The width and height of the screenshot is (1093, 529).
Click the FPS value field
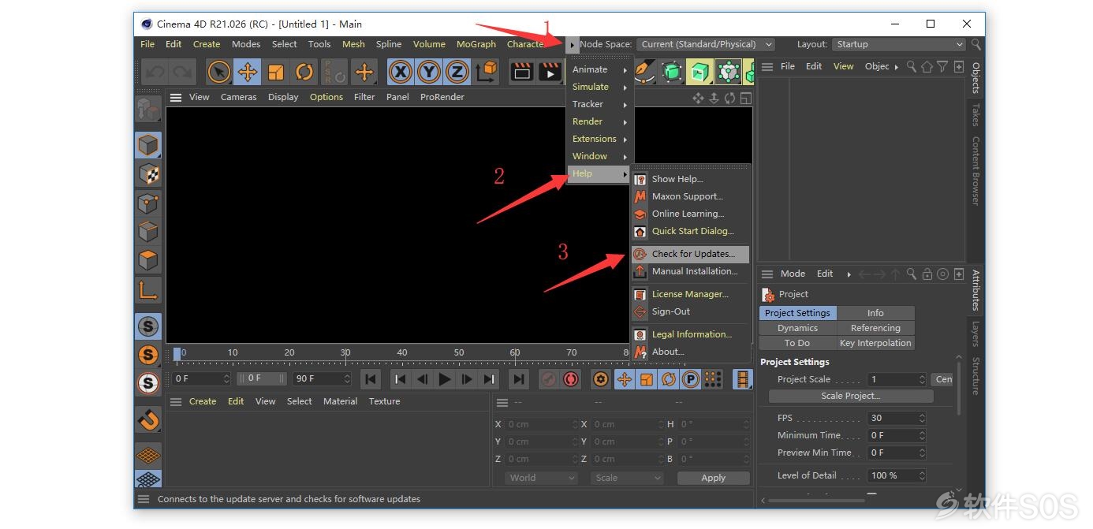897,418
